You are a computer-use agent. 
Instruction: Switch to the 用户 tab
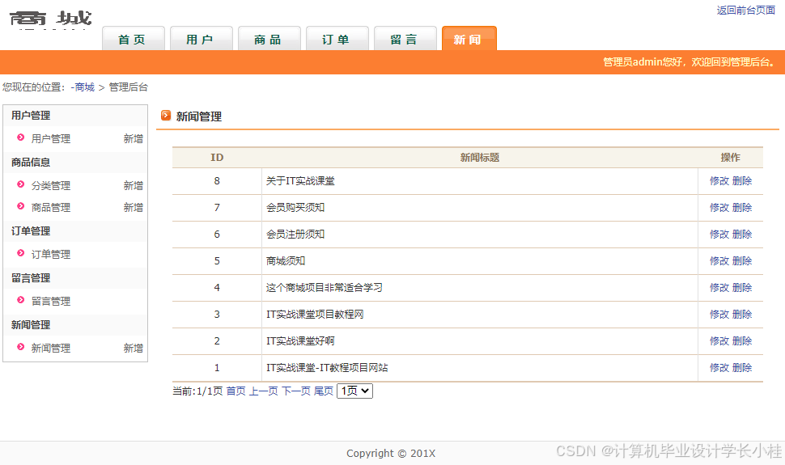202,39
